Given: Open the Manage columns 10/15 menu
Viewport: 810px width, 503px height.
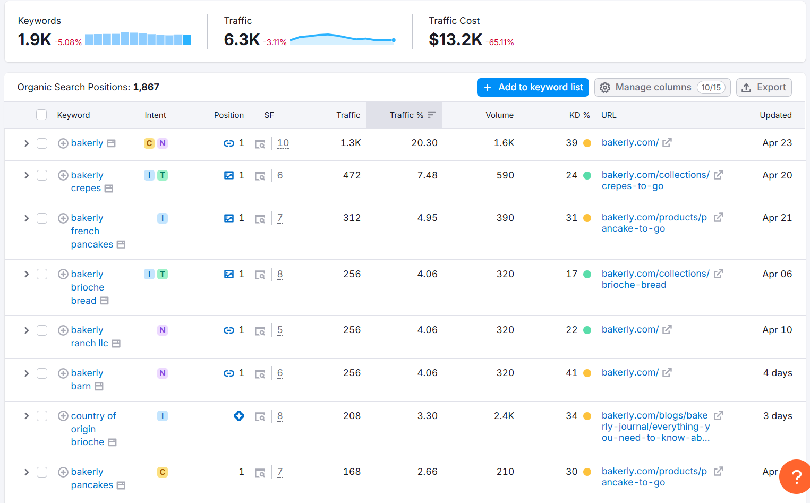Looking at the screenshot, I should [x=662, y=87].
